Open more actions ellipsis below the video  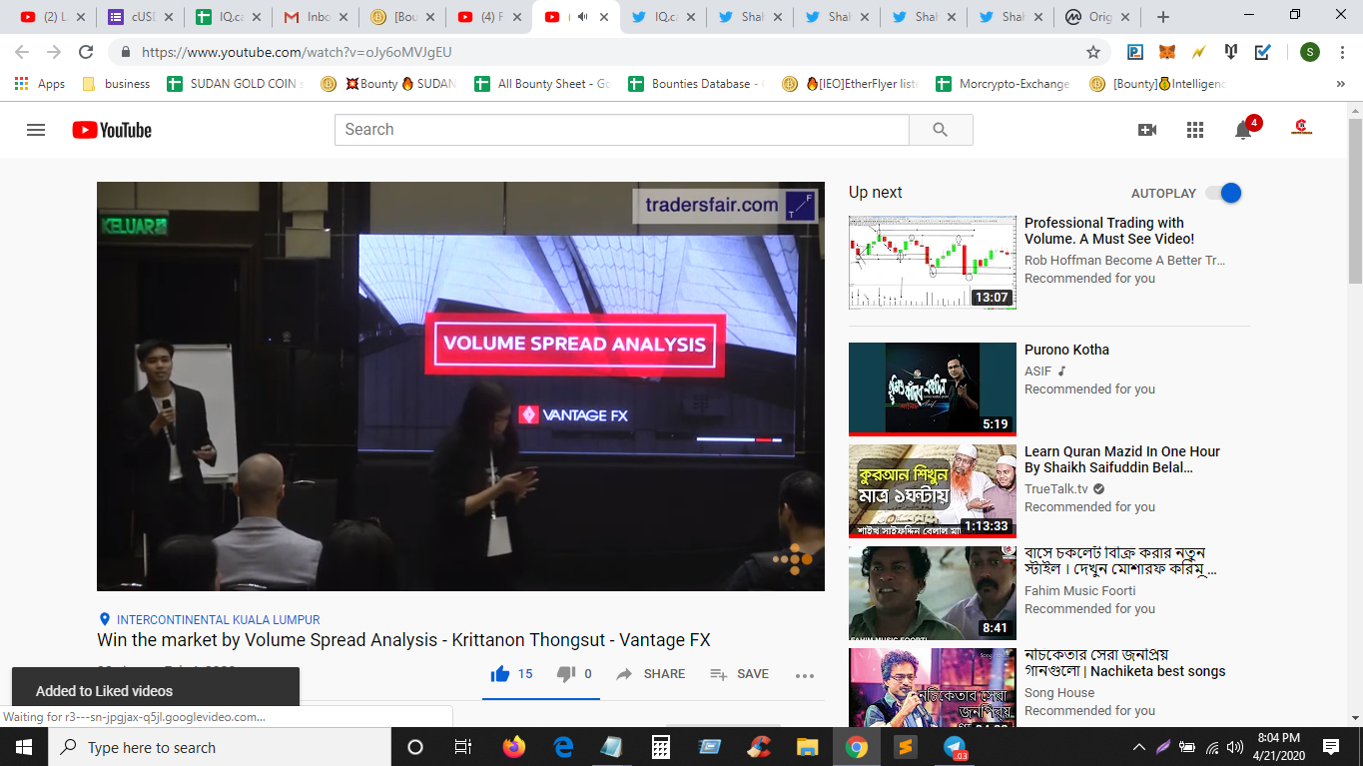(x=805, y=675)
